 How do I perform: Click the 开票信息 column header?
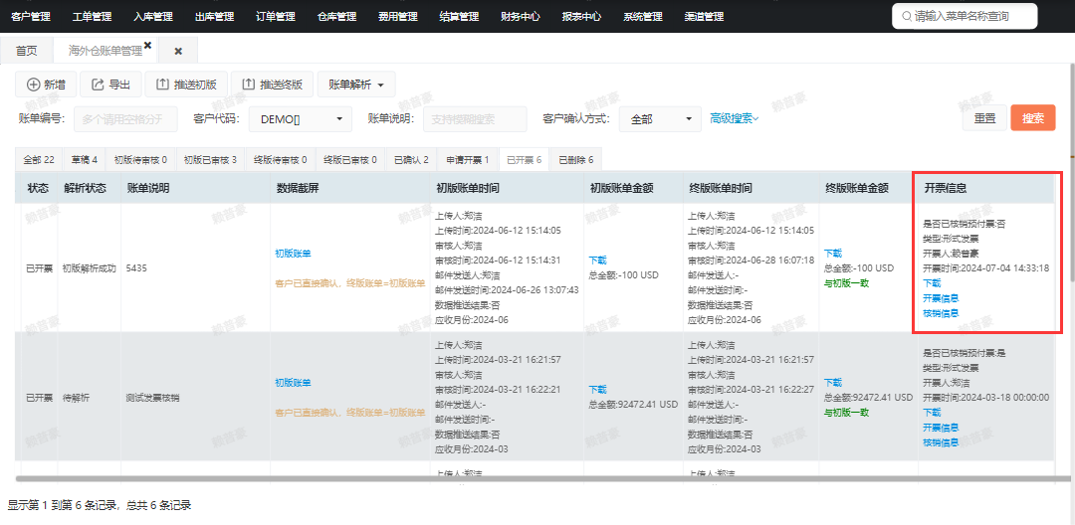[x=986, y=188]
